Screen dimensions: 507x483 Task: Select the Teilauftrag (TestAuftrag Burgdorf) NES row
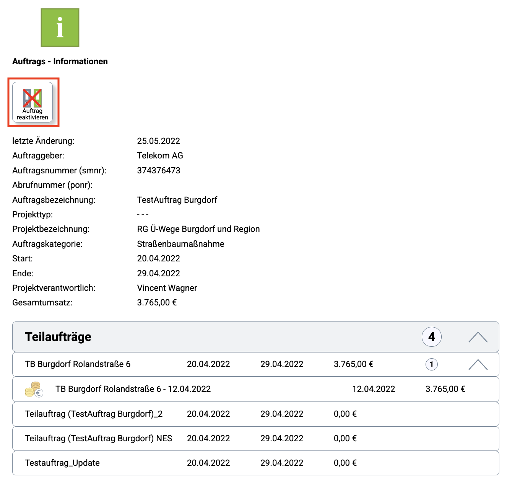[x=98, y=439]
